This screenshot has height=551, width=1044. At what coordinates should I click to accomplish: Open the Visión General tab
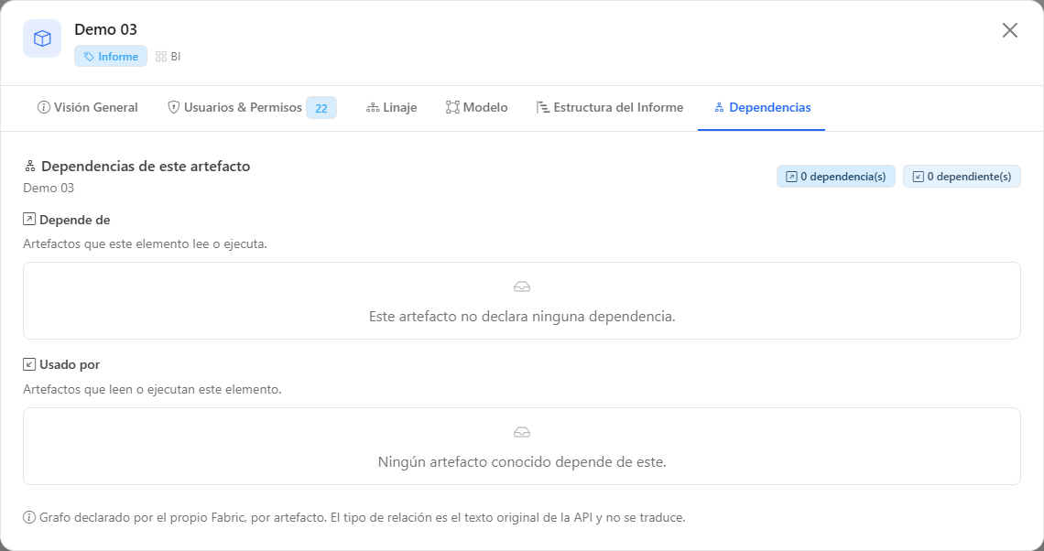pos(87,107)
